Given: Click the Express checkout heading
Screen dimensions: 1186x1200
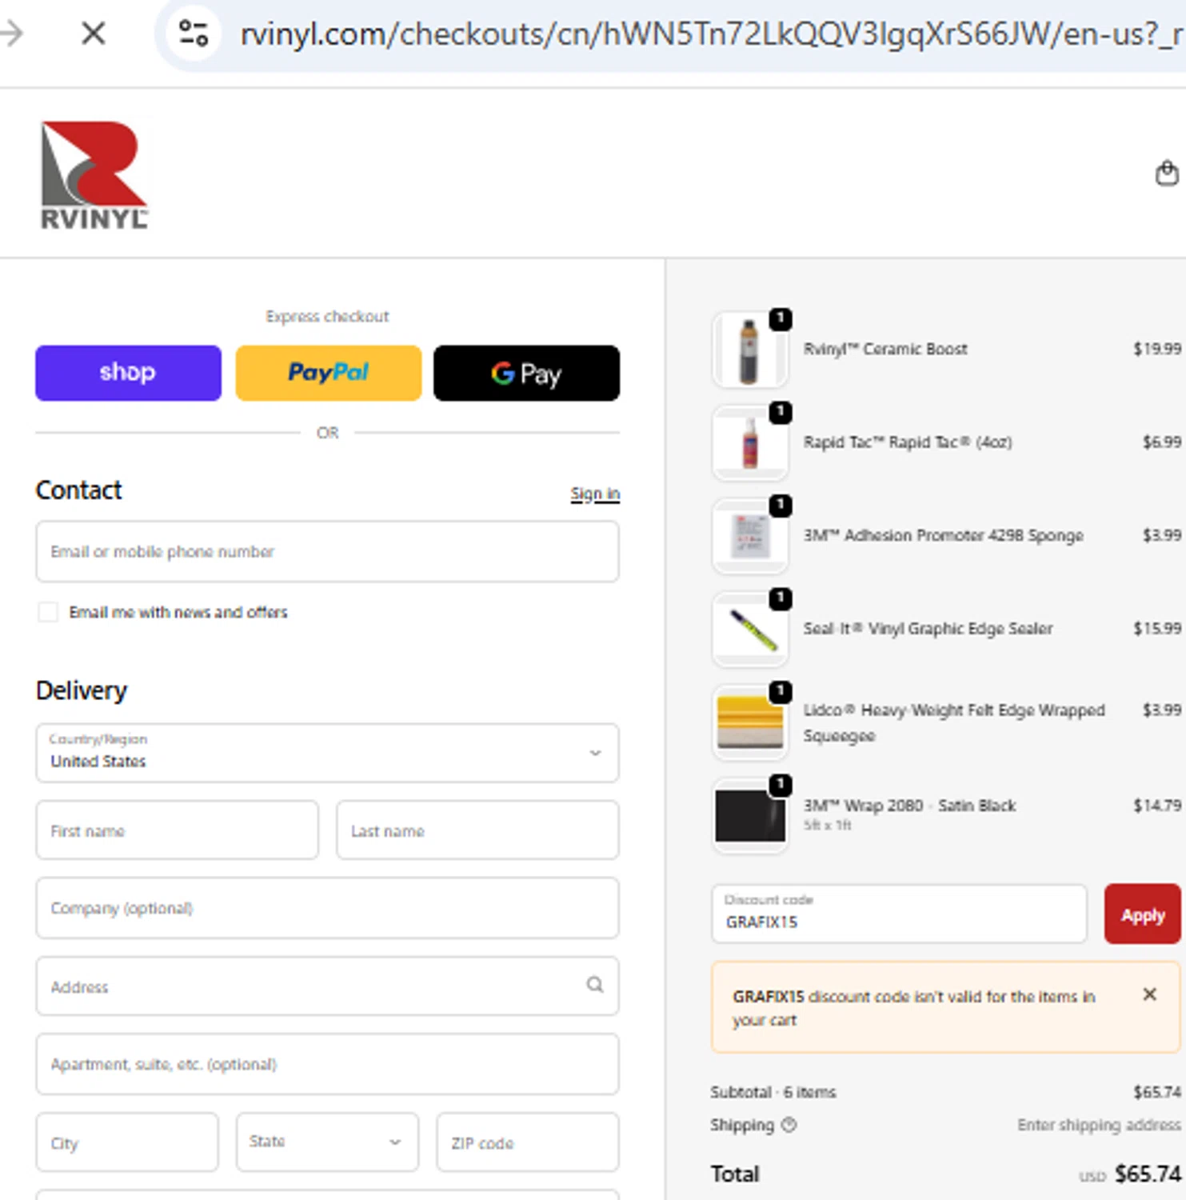Looking at the screenshot, I should (x=327, y=317).
